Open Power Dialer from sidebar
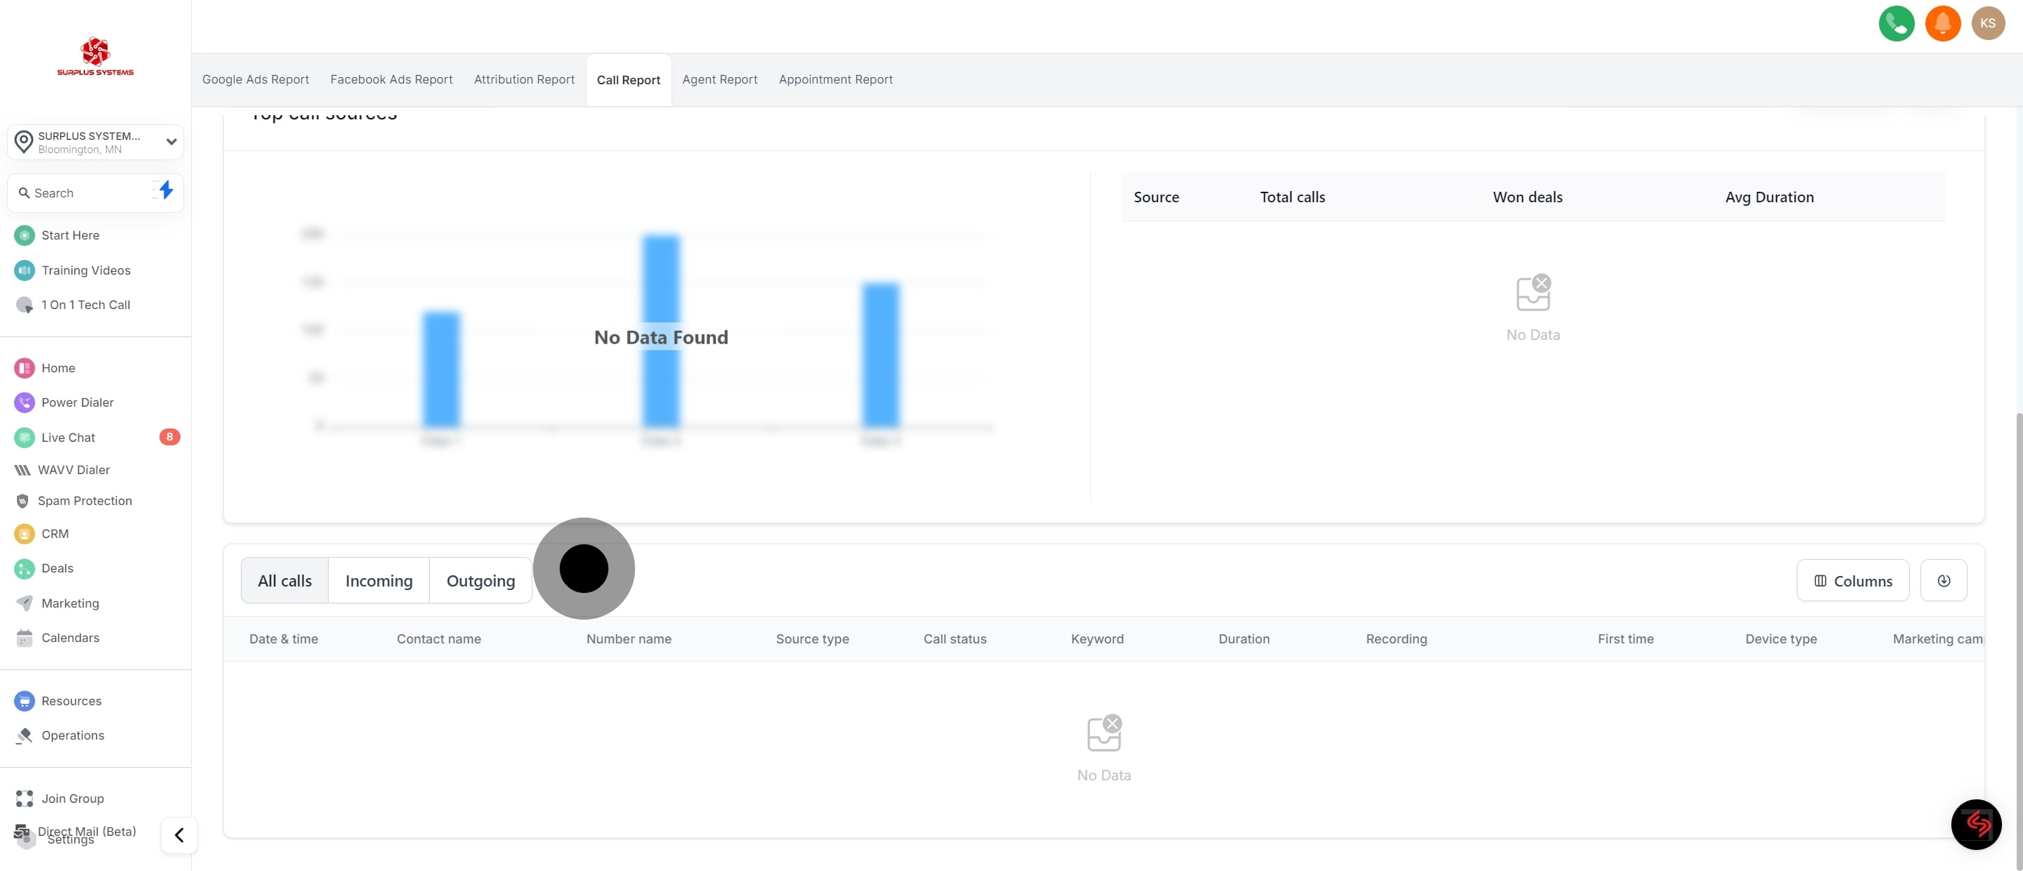The image size is (2023, 871). [77, 402]
